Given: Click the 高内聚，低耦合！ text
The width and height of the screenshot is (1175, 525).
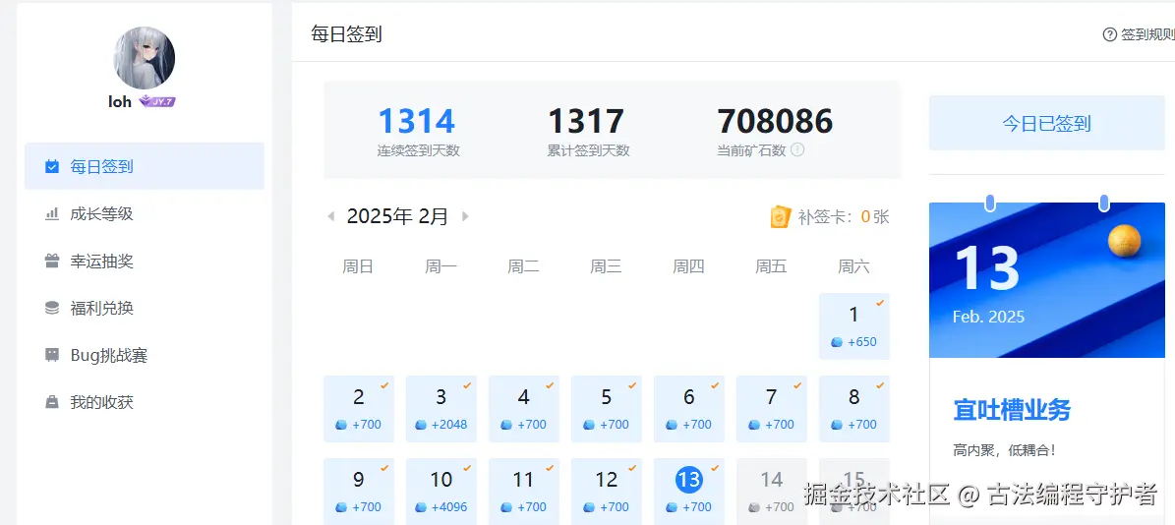Looking at the screenshot, I should coord(1004,451).
